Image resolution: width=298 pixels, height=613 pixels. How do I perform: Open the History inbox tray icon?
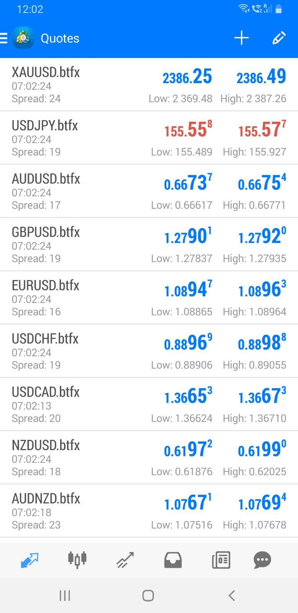pyautogui.click(x=173, y=560)
